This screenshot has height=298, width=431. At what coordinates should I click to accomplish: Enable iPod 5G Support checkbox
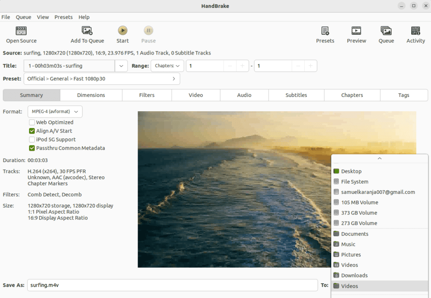coord(32,139)
